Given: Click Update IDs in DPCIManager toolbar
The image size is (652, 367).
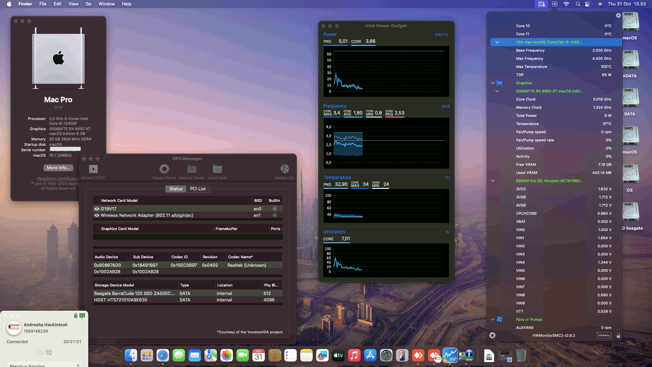Looking at the screenshot, I should click(284, 171).
